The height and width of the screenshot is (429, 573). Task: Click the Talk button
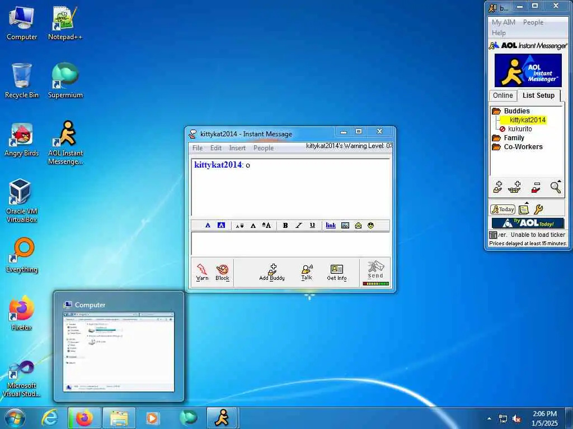307,272
